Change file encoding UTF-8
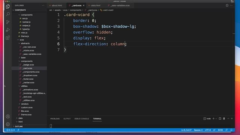Viewport: 240px width, 135px height. click(208, 130)
